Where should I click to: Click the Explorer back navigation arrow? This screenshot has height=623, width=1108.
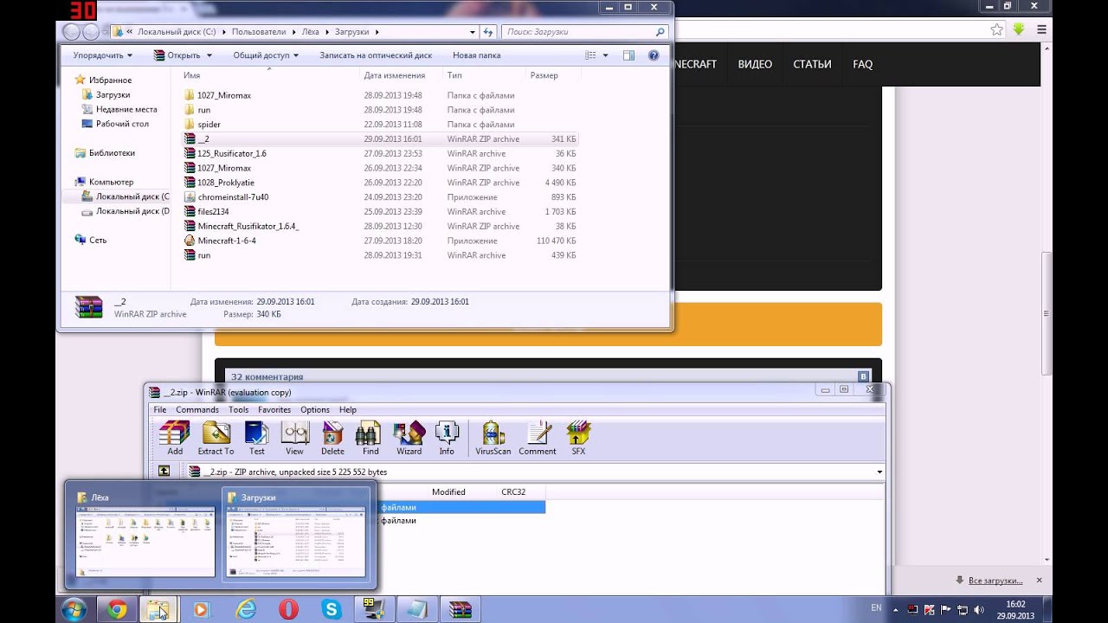pyautogui.click(x=71, y=32)
